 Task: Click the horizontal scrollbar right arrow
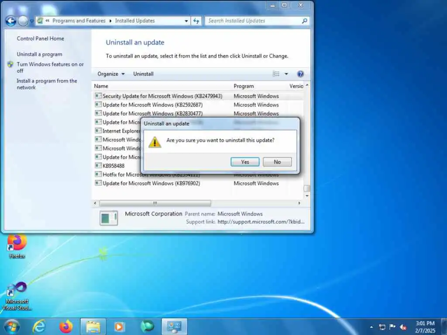pyautogui.click(x=299, y=203)
